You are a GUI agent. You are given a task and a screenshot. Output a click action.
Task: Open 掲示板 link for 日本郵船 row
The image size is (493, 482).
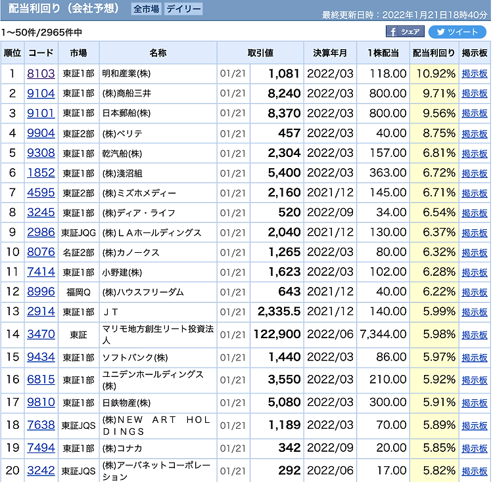click(x=475, y=114)
